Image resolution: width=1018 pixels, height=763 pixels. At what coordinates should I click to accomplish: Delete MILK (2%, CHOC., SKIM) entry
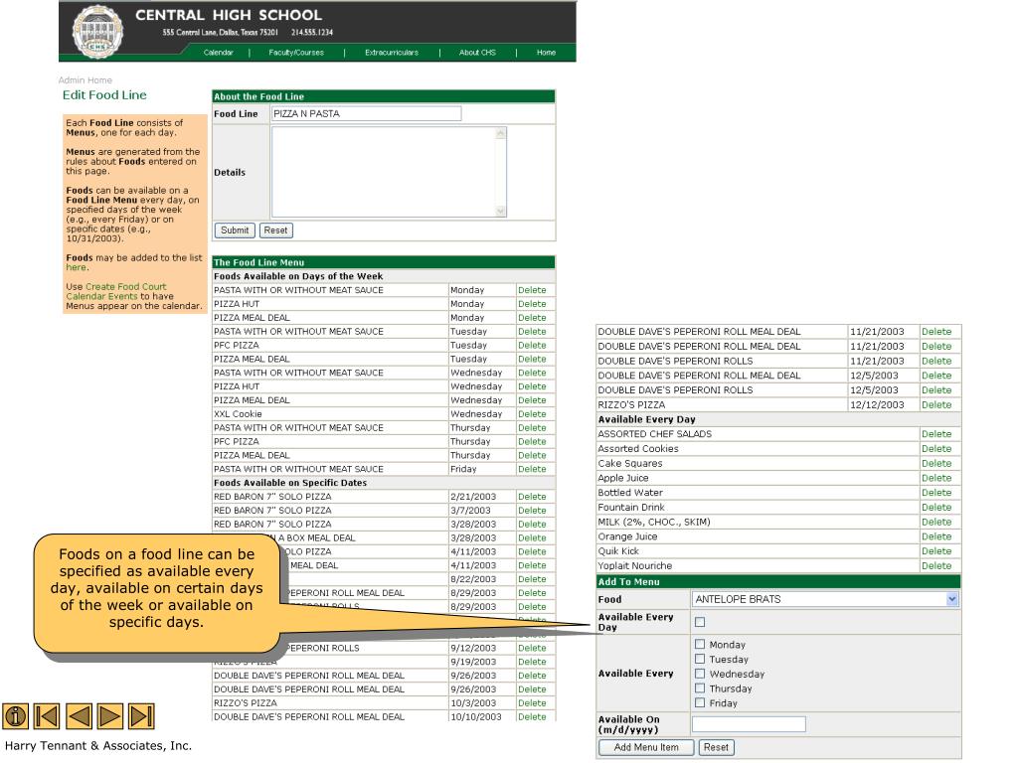936,522
